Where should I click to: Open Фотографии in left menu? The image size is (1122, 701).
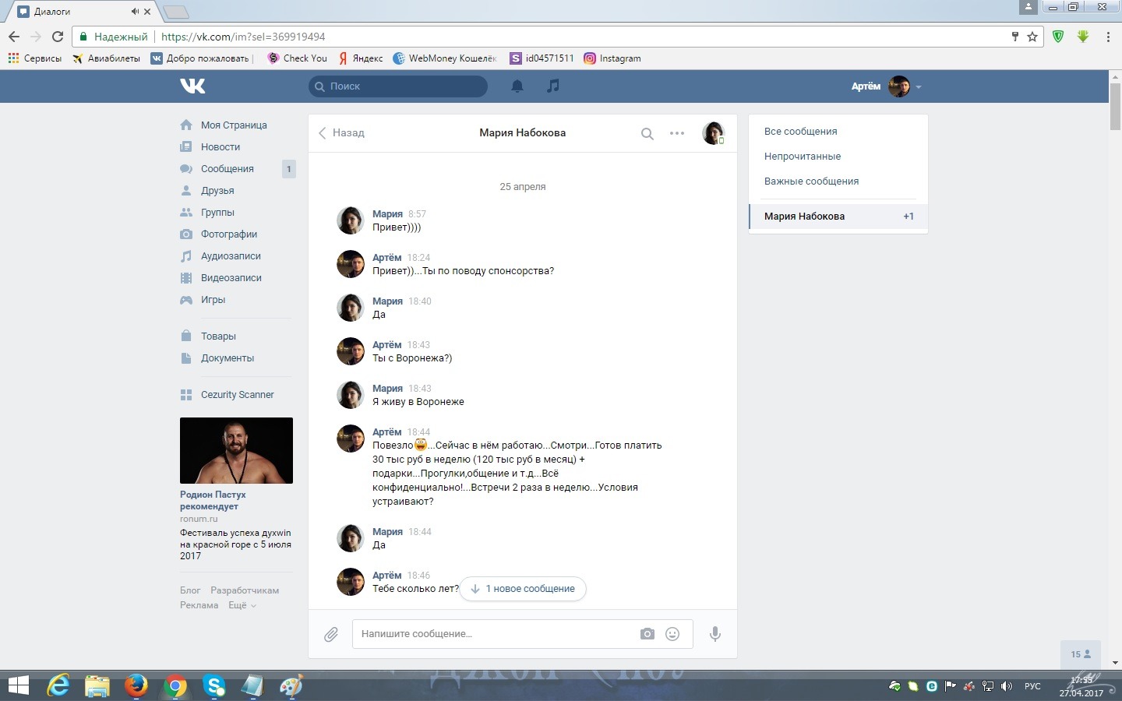point(229,234)
